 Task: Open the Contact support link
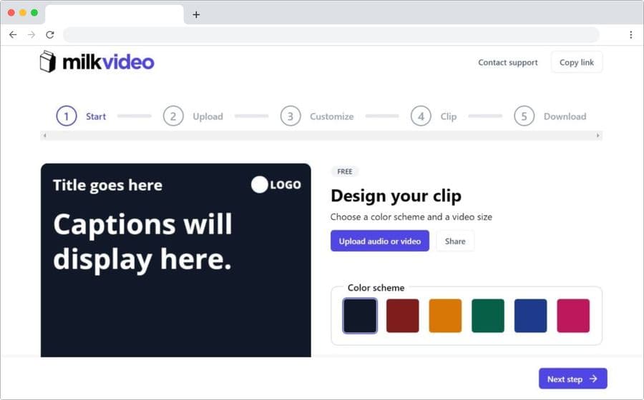[x=508, y=63]
